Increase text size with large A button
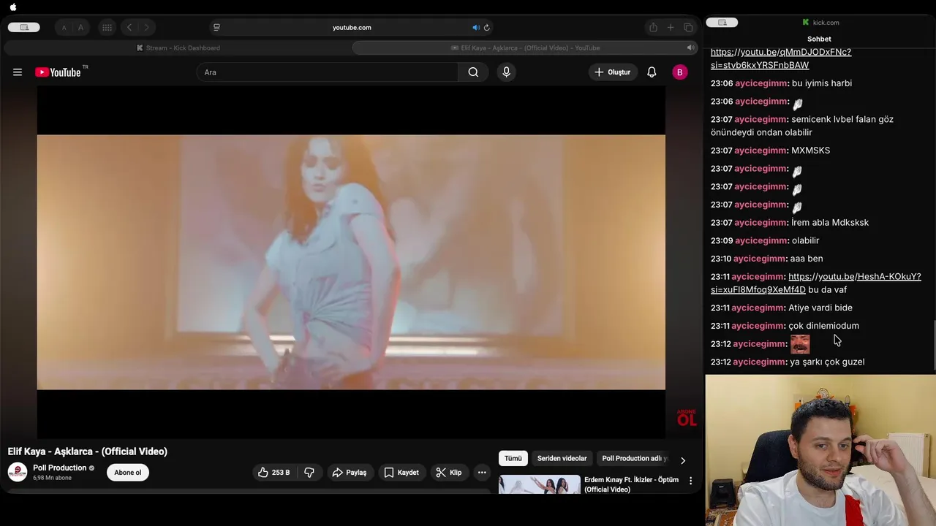Image resolution: width=936 pixels, height=526 pixels. point(80,28)
